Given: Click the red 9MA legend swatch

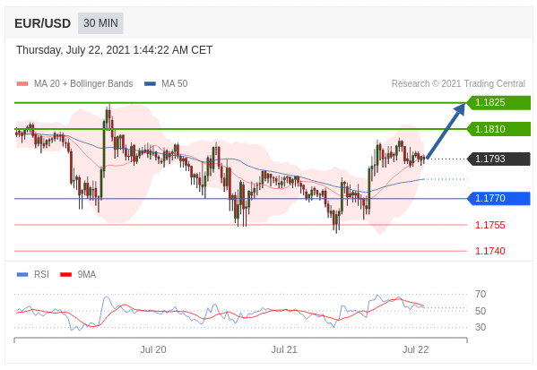Looking at the screenshot, I should (65, 274).
